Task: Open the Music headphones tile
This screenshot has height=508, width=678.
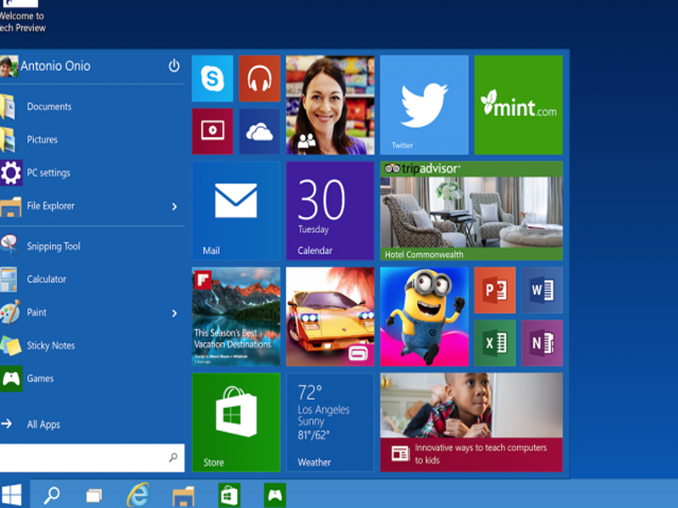Action: [259, 79]
